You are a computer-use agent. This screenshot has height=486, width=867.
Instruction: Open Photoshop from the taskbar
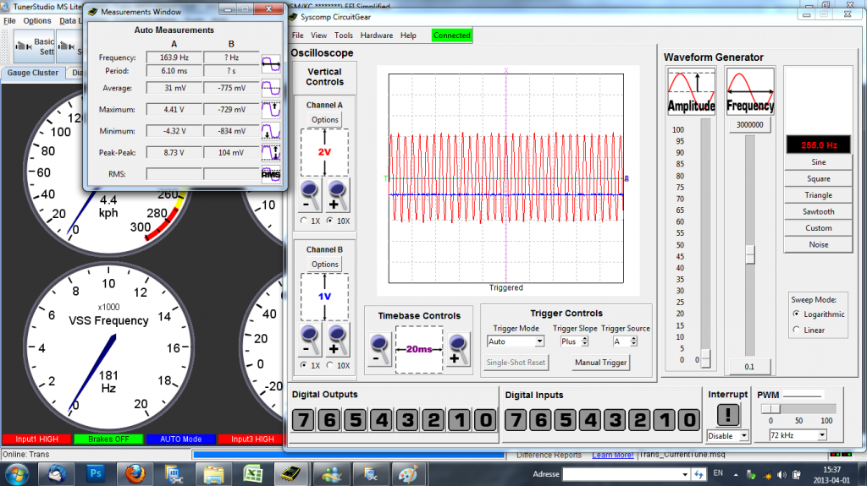pos(95,473)
